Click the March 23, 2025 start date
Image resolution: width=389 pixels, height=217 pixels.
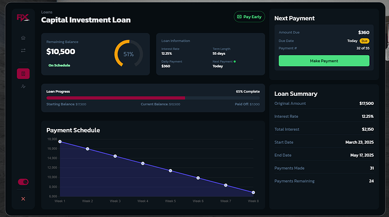coord(360,142)
